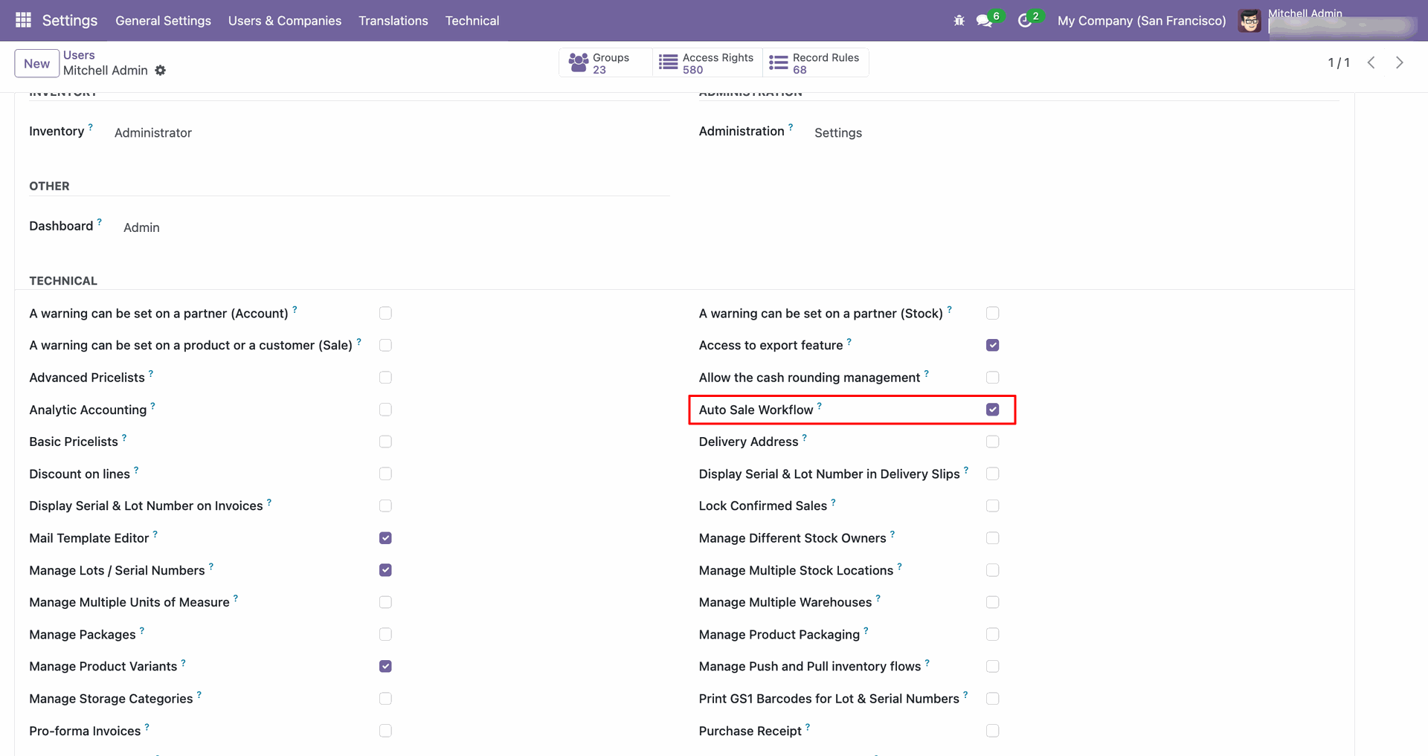Disable the Manage Product Variants checkbox
The height and width of the screenshot is (756, 1428).
click(x=385, y=667)
